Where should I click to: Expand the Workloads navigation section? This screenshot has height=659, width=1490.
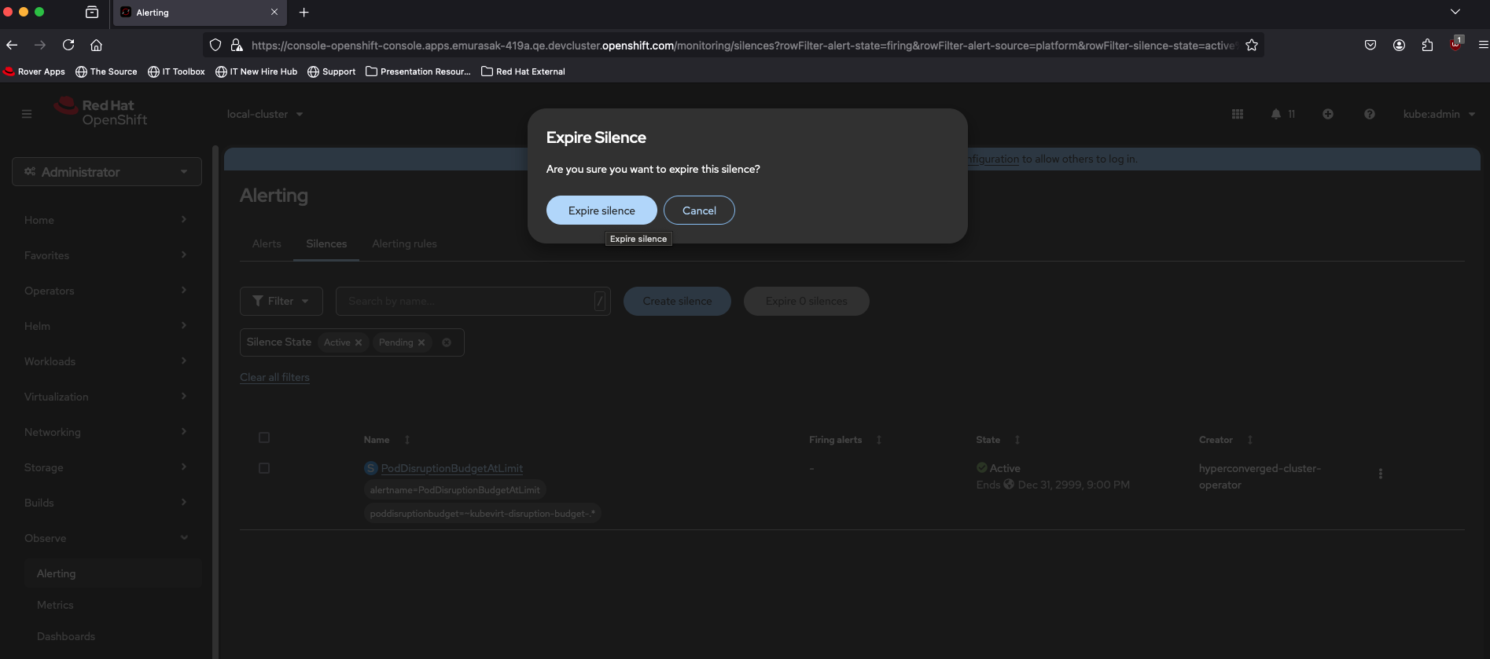click(106, 361)
